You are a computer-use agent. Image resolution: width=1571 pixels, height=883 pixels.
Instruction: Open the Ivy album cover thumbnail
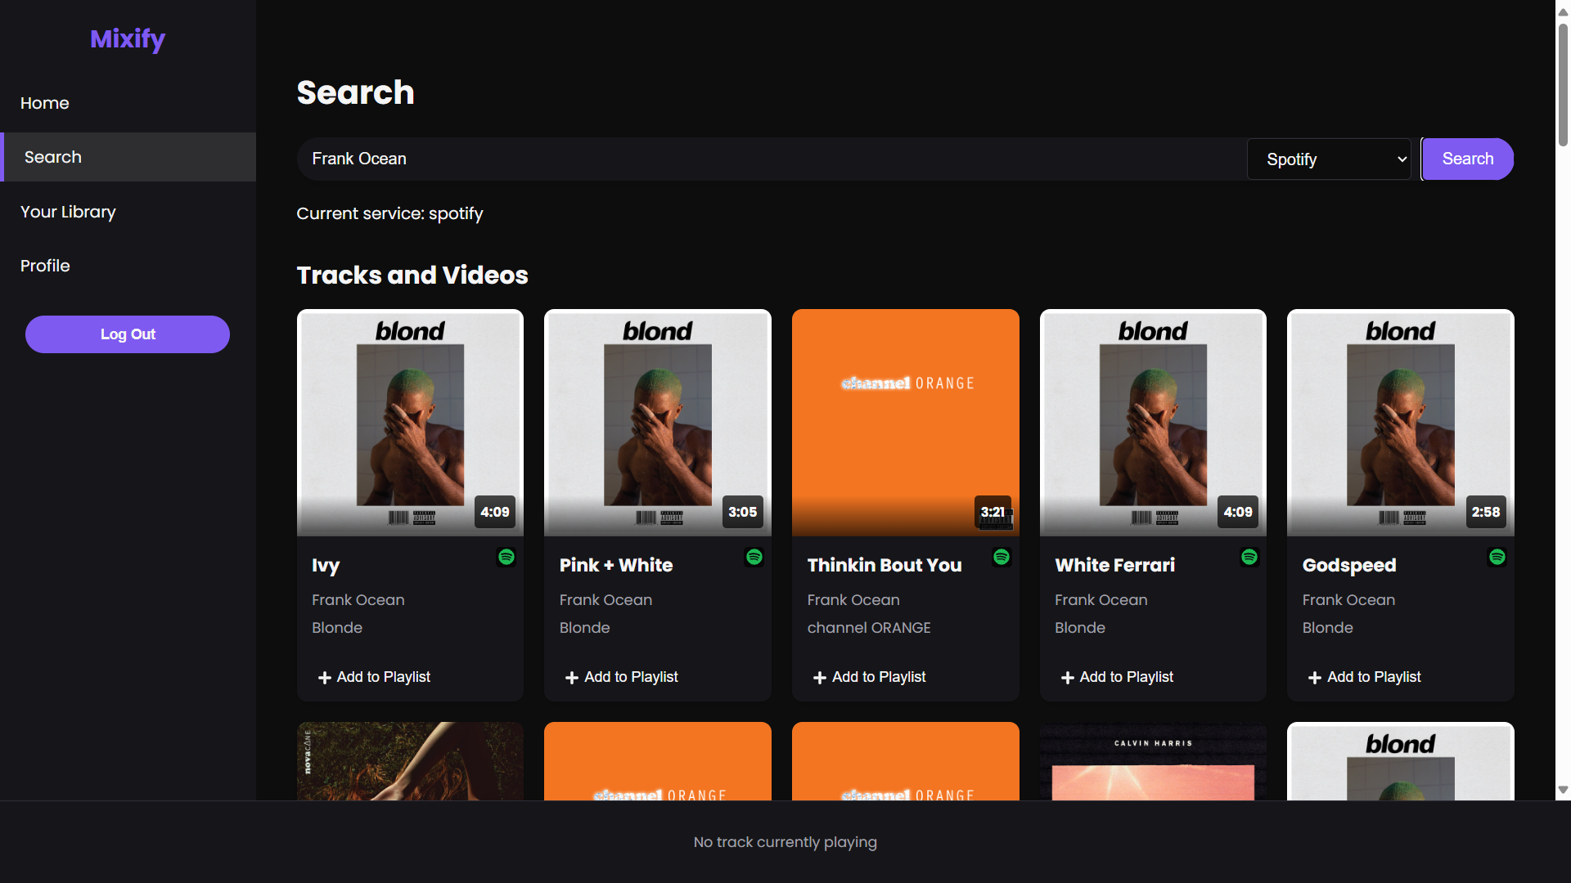coord(410,423)
